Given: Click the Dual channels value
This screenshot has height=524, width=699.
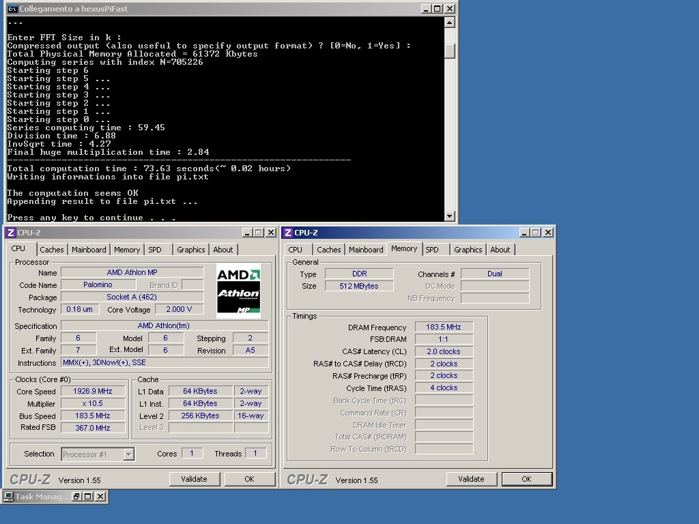Looking at the screenshot, I should pos(496,274).
